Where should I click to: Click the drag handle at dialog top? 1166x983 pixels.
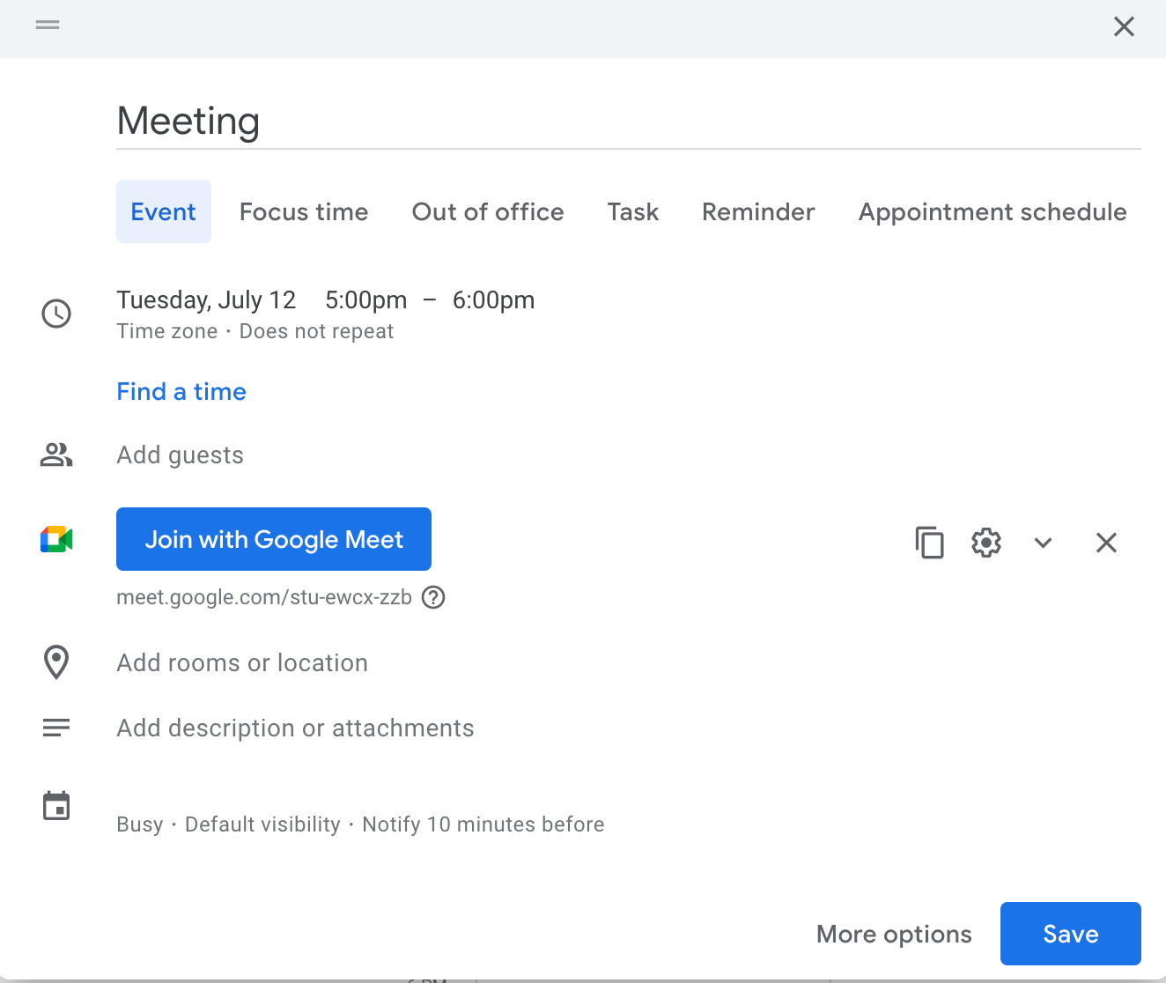(48, 25)
